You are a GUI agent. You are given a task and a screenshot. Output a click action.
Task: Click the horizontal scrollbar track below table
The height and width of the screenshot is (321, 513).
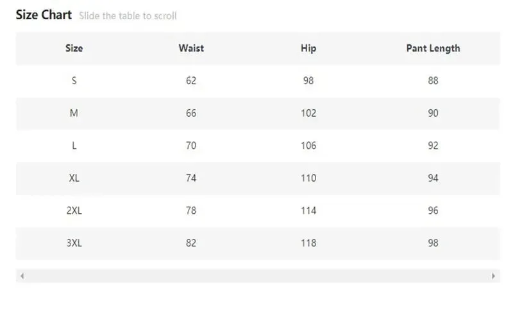coord(258,276)
